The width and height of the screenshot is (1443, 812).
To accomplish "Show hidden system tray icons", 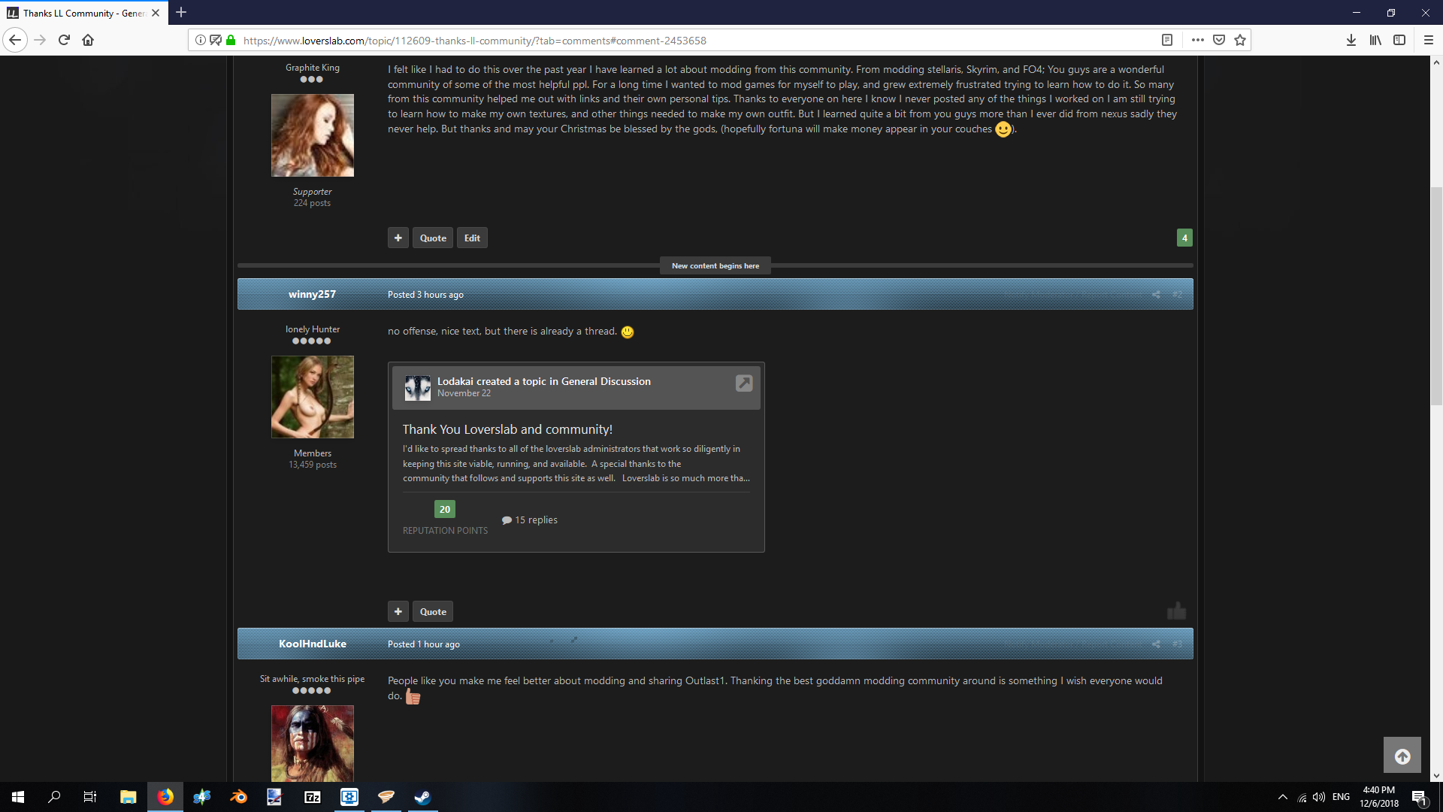I will click(1283, 797).
